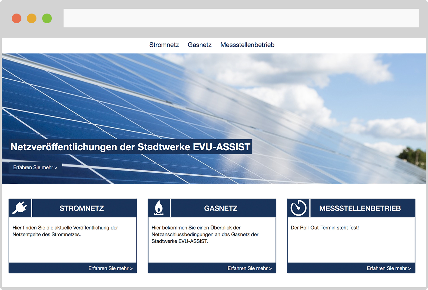Click the Roll-Out-Termin steht fest text
Screen dimensions: 428x290
tap(325, 228)
